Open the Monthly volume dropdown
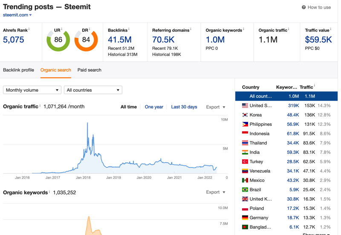 32,90
